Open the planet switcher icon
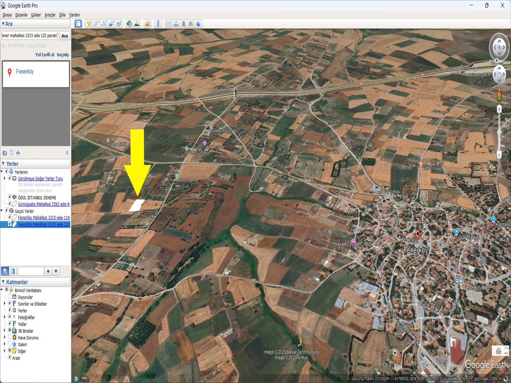The image size is (511, 383). coord(148,24)
